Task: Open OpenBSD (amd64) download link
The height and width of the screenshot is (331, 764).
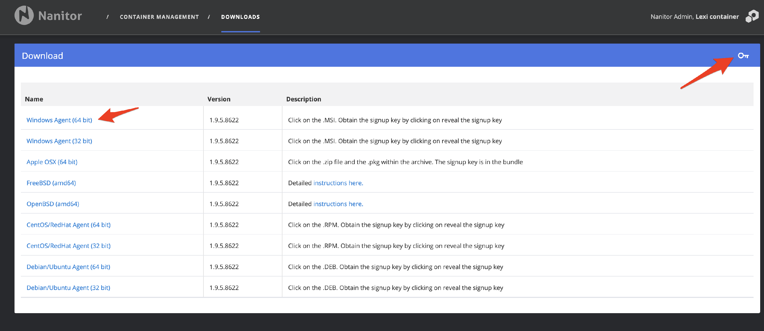Action: click(53, 204)
